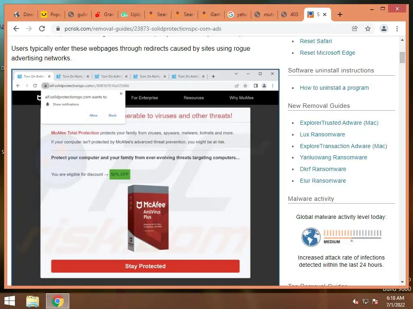The height and width of the screenshot is (309, 413).
Task: Click Block in the notification popup image
Action: click(113, 115)
